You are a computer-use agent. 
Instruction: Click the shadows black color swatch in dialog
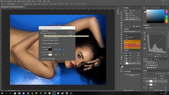[x=50, y=49]
